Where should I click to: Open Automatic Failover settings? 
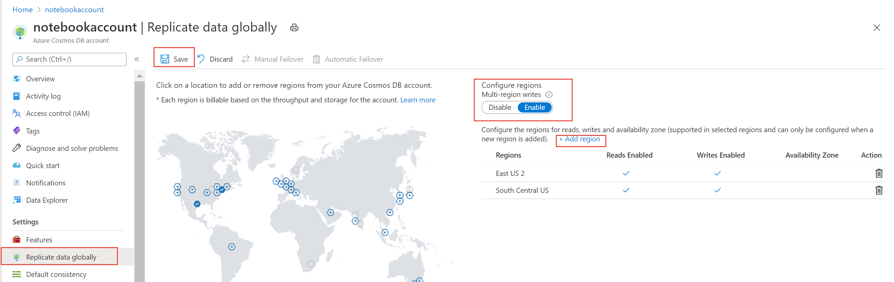click(x=348, y=59)
